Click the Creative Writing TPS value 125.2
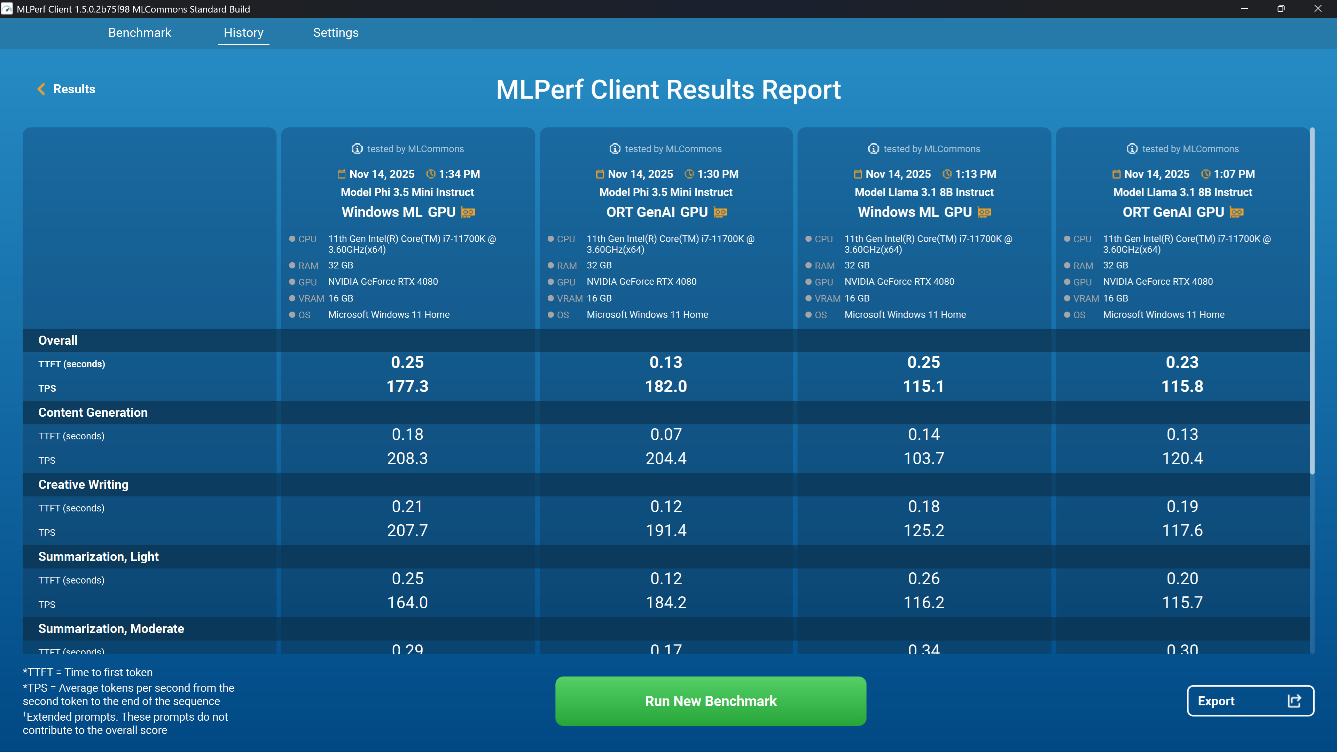 pos(924,531)
